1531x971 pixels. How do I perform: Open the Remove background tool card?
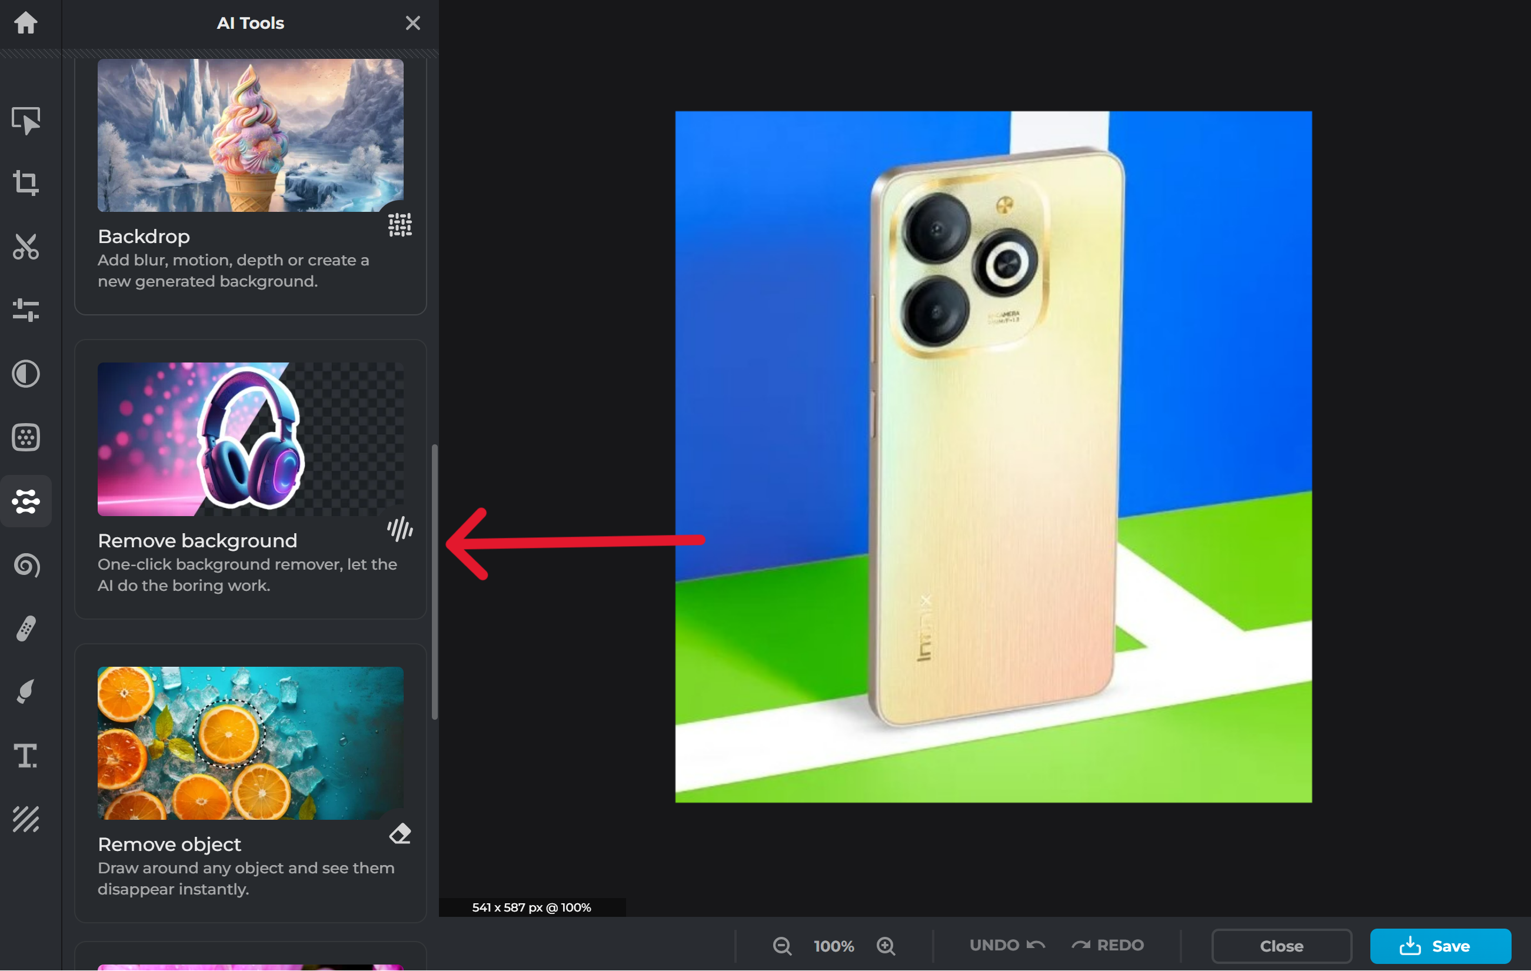(x=250, y=480)
